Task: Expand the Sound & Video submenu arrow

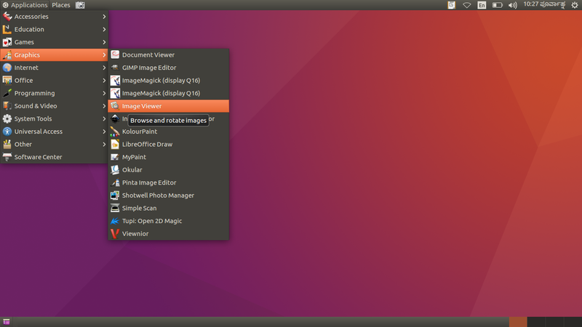Action: 104,106
